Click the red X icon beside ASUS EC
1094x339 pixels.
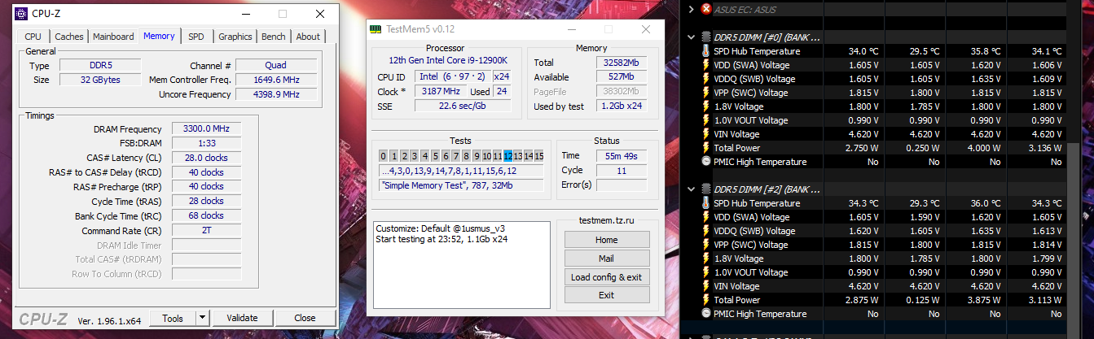point(705,10)
